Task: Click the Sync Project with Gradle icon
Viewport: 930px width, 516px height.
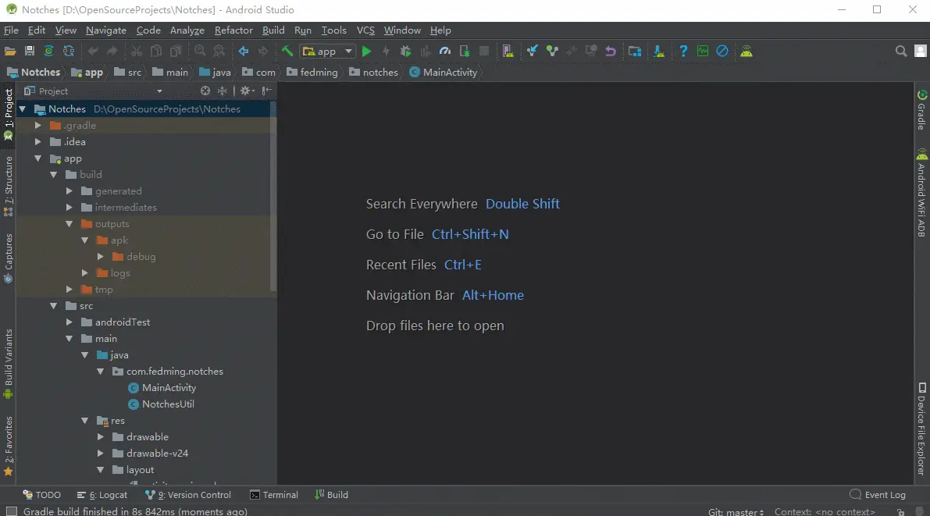Action: tap(48, 52)
